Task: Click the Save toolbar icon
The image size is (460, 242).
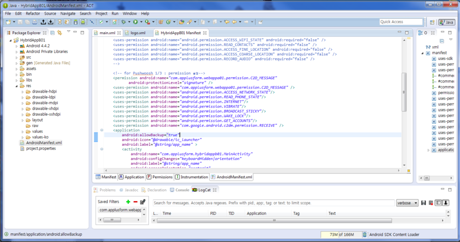Action: 20,22
